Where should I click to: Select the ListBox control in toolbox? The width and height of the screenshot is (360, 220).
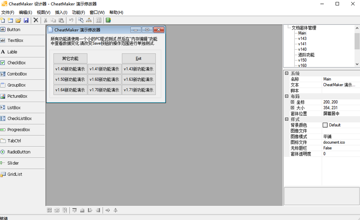(22, 107)
